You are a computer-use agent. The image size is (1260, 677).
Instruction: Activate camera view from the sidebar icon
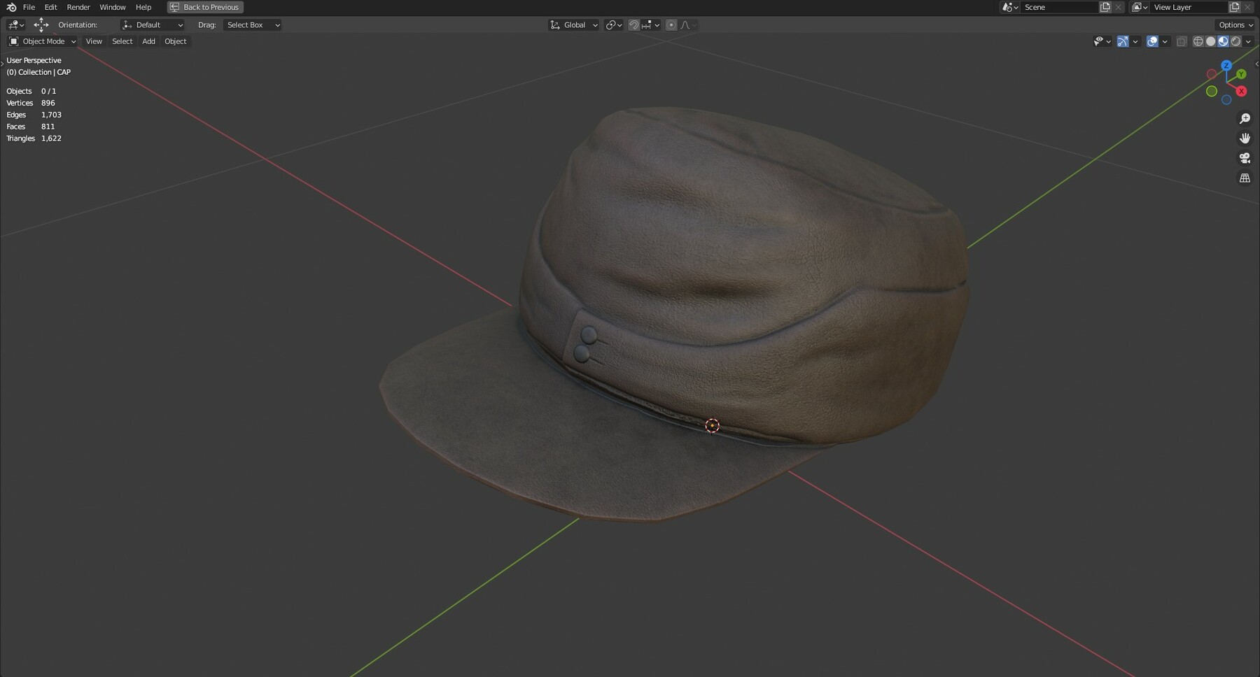(x=1245, y=157)
